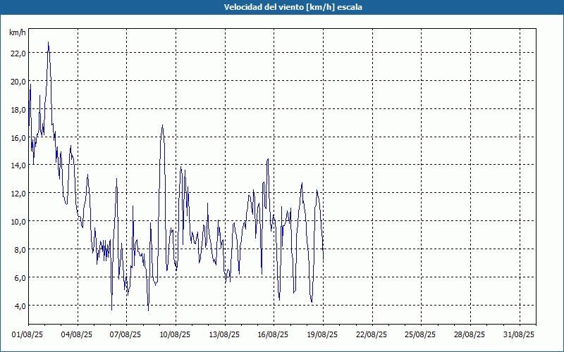This screenshot has height=352, width=564.
Task: Click the 04/08/25 date label
Action: coord(77,334)
